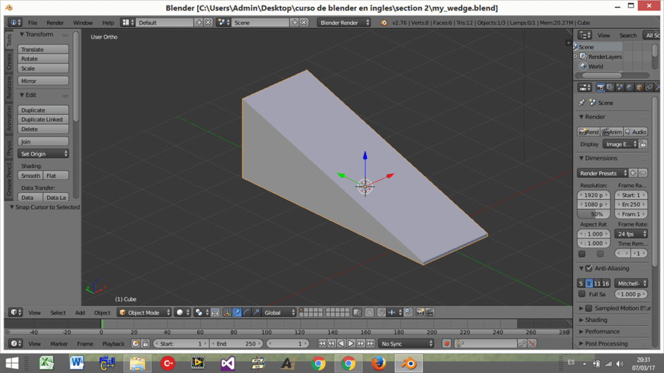
Task: Click the Blender icon in Windows taskbar
Action: [x=408, y=363]
